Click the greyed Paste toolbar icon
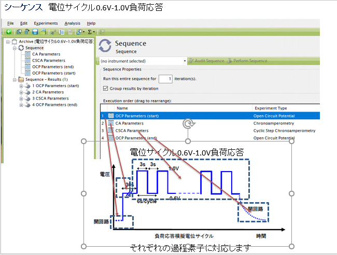 point(69,32)
